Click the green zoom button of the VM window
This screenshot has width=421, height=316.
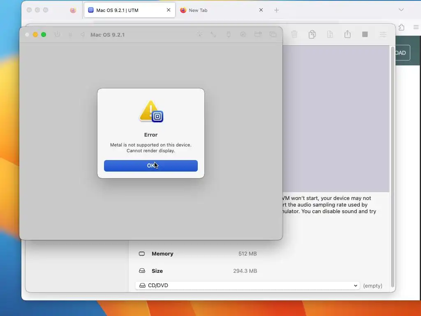(x=44, y=35)
